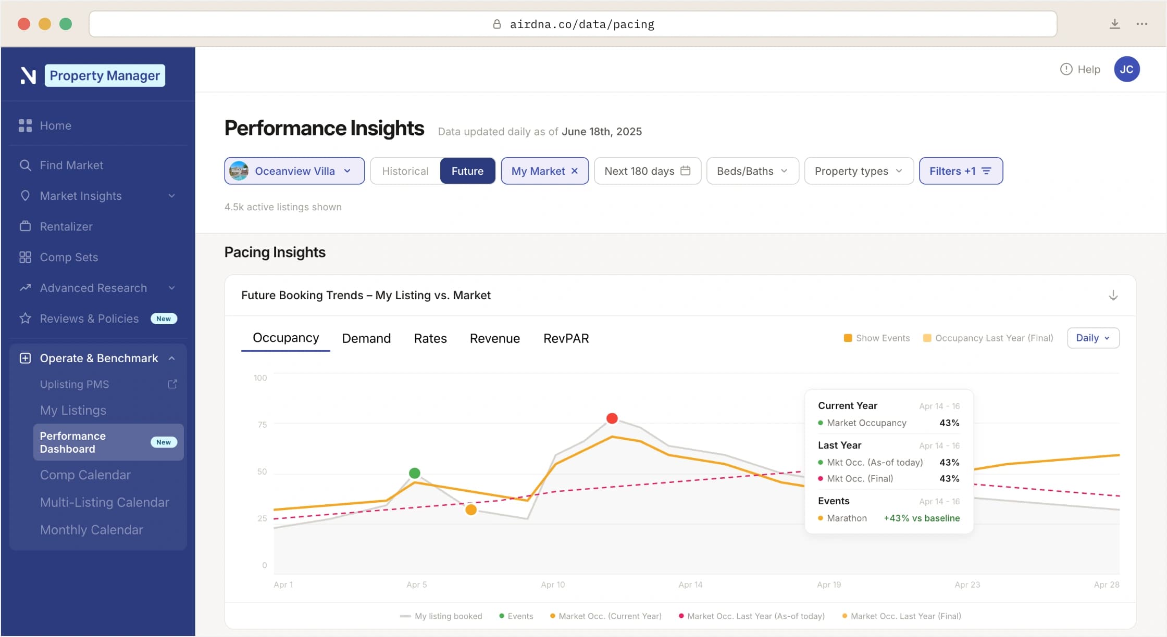
Task: Click the Comp Sets grid icon
Action: tap(26, 257)
